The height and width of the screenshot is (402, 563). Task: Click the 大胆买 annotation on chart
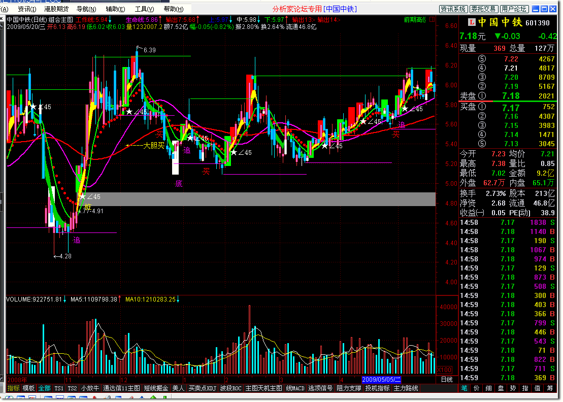click(154, 146)
